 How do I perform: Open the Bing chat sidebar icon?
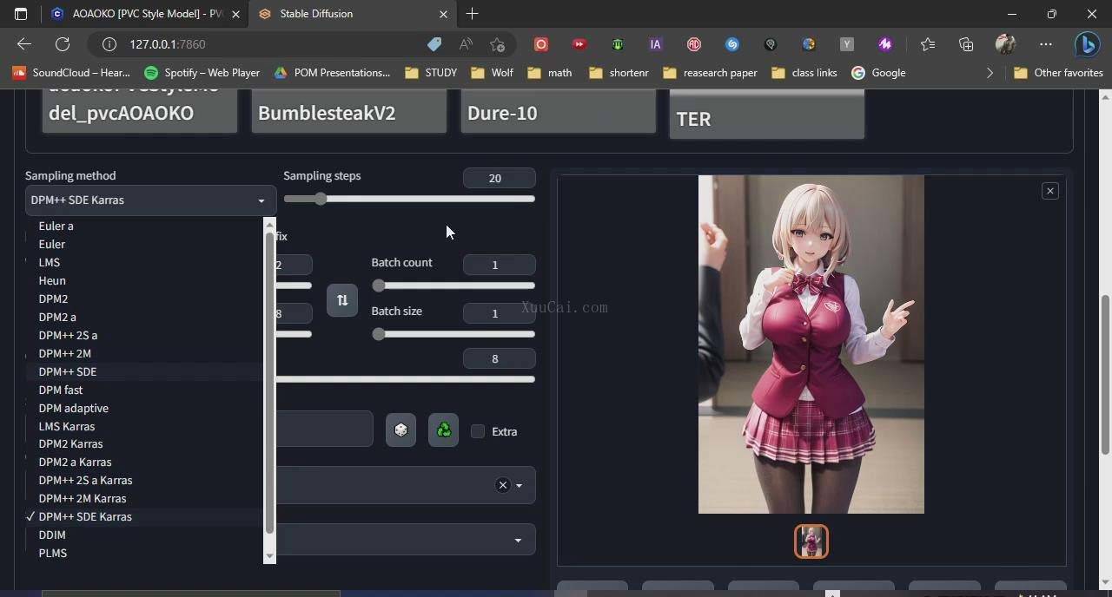pos(1087,44)
